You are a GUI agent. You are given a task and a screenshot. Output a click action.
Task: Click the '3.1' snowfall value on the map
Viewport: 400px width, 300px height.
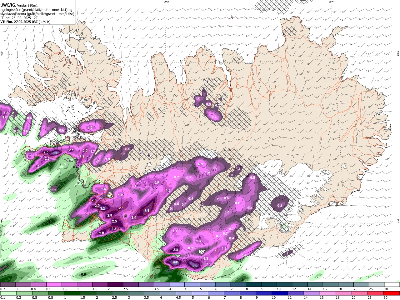coord(147,211)
